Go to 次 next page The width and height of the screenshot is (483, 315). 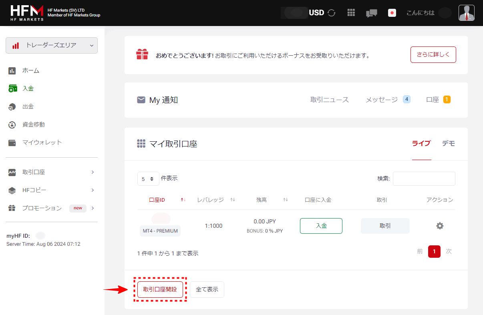[449, 251]
